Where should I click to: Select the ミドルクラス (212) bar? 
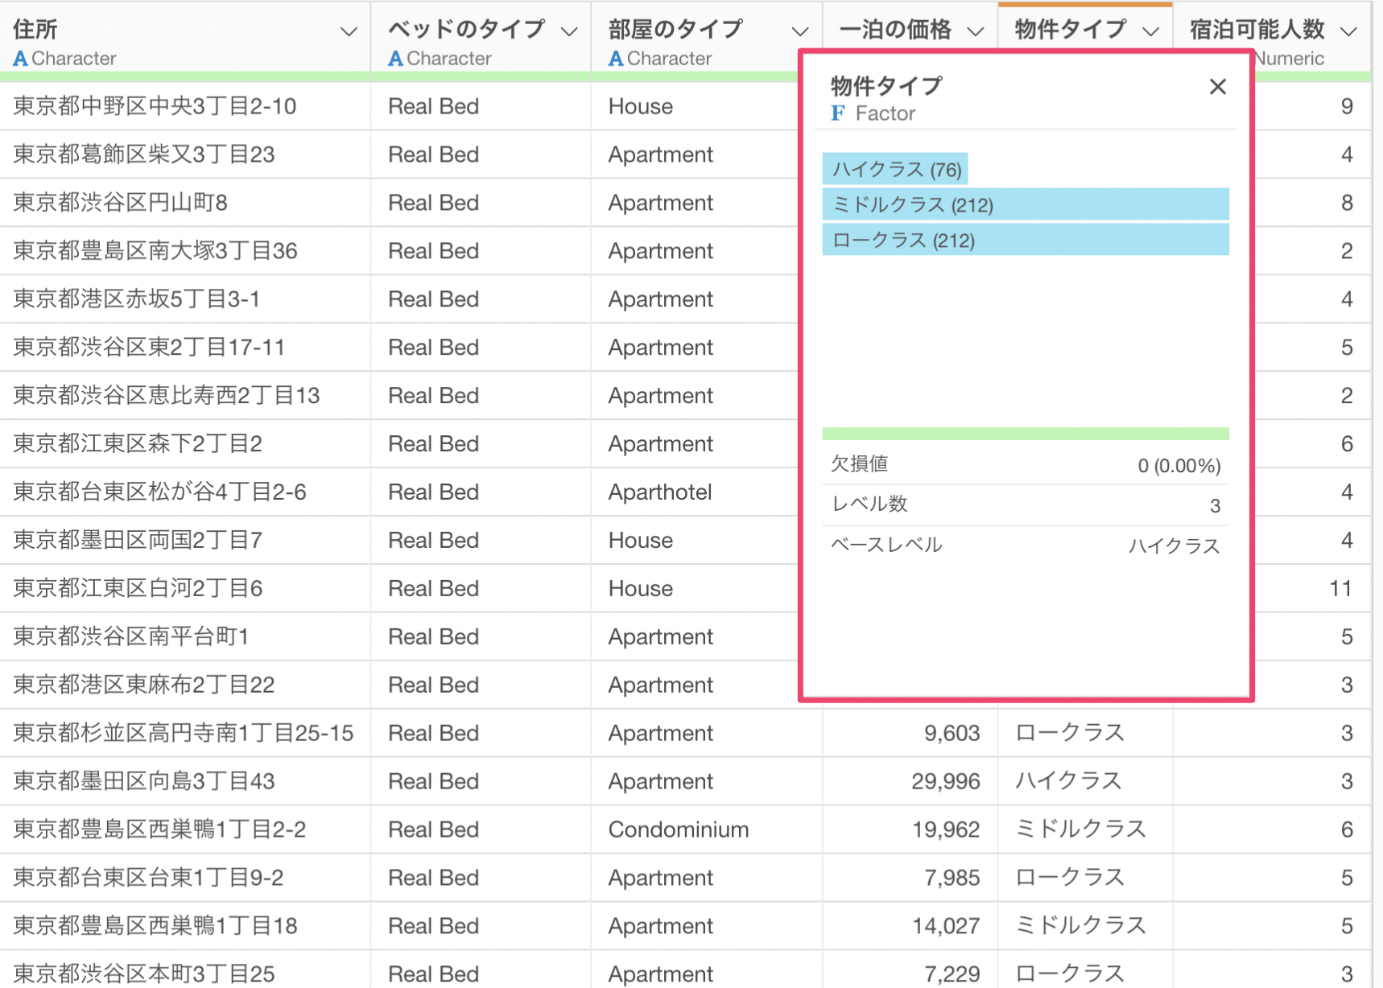tap(1025, 205)
